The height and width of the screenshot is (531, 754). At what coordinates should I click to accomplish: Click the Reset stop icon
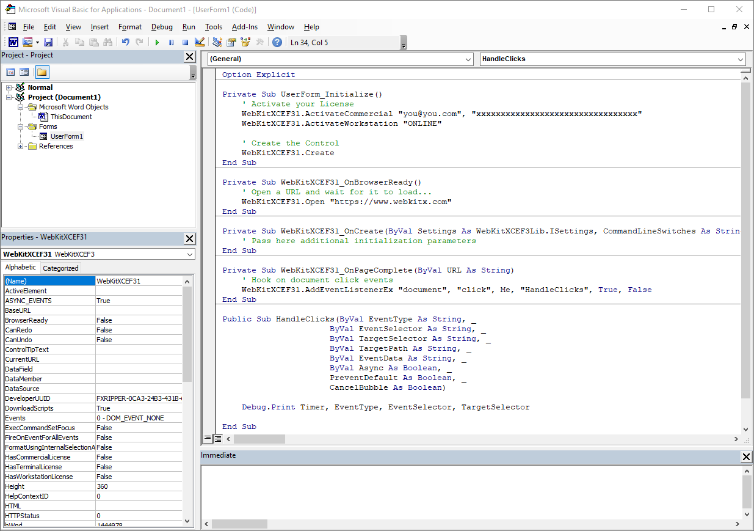click(185, 42)
